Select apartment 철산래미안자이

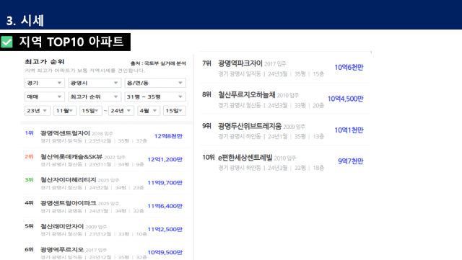click(x=62, y=226)
